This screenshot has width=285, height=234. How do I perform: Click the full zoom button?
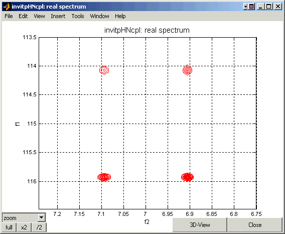point(9,227)
